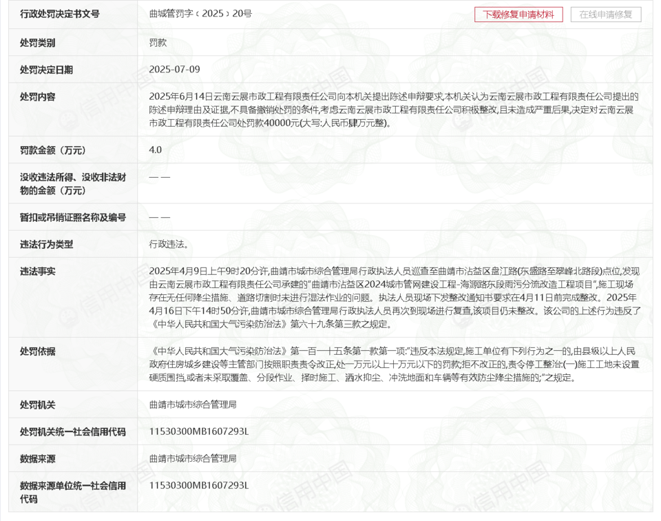661x521 pixels.
Task: Select the fine amount value 4.0
Action: (x=156, y=150)
